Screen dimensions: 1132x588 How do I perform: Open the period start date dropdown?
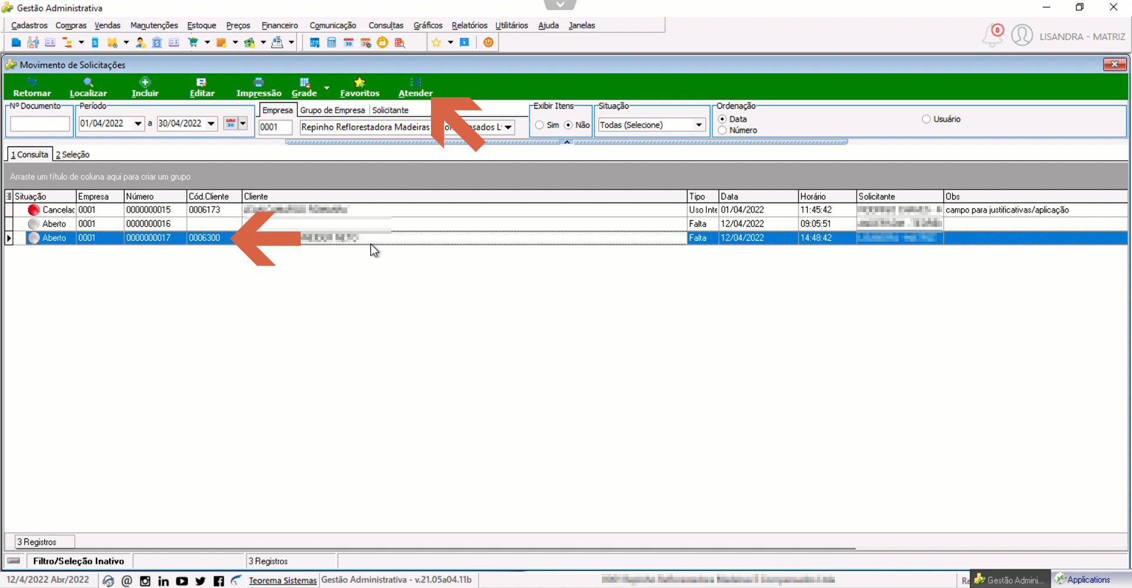pyautogui.click(x=138, y=123)
